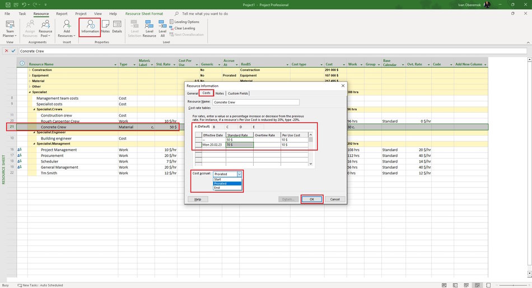Click New Tasks : Auto Scheduled in status bar
The image size is (532, 288).
click(40, 285)
